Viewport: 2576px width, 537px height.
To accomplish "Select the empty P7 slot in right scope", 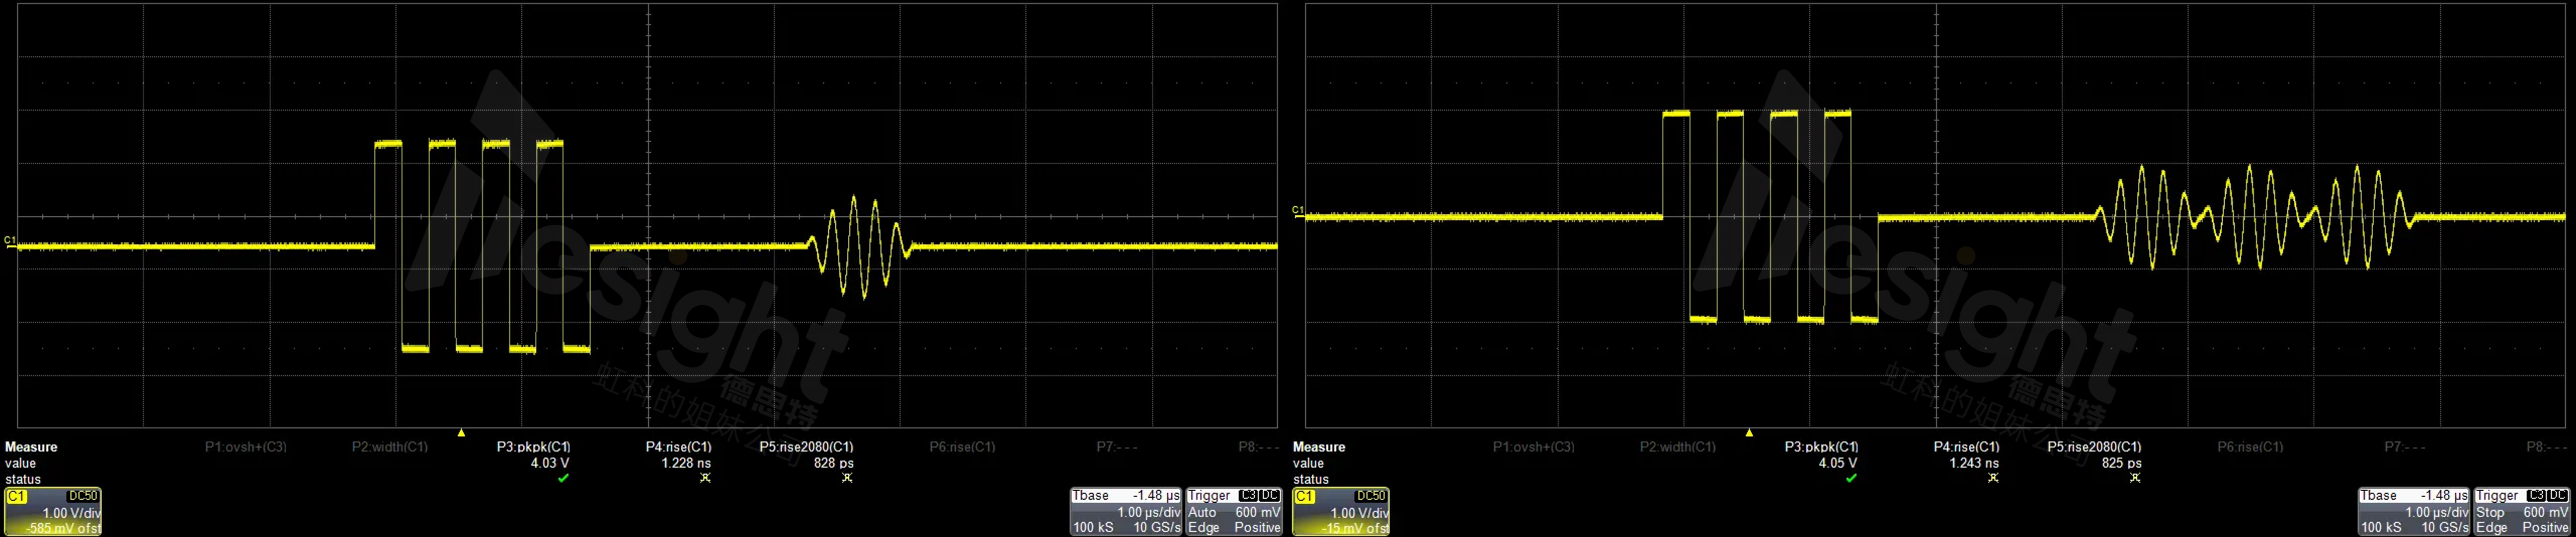I will pos(2406,447).
